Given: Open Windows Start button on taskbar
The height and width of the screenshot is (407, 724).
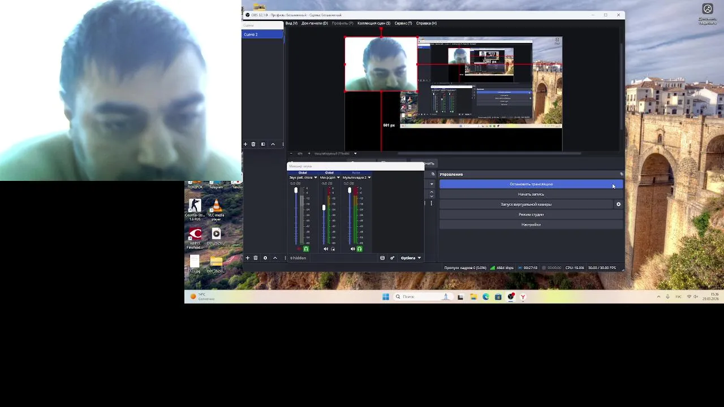Looking at the screenshot, I should point(386,297).
